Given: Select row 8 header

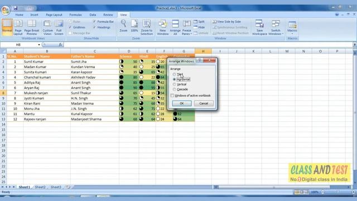Looking at the screenshot, I should (3, 93).
